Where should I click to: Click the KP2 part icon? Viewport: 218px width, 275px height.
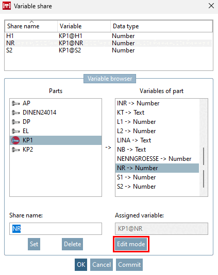[x=15, y=150]
